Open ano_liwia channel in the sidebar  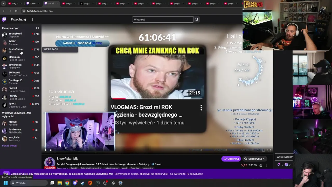(x=21, y=139)
